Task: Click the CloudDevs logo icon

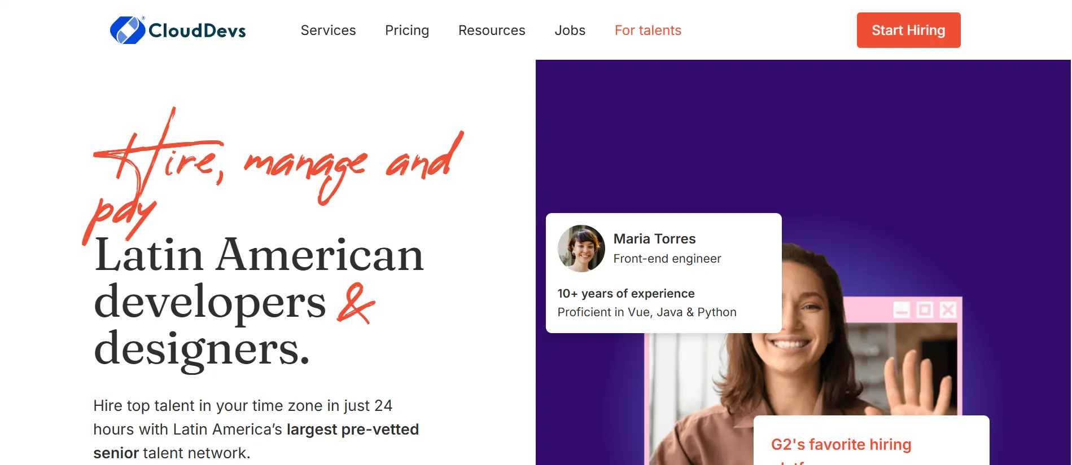Action: coord(128,30)
